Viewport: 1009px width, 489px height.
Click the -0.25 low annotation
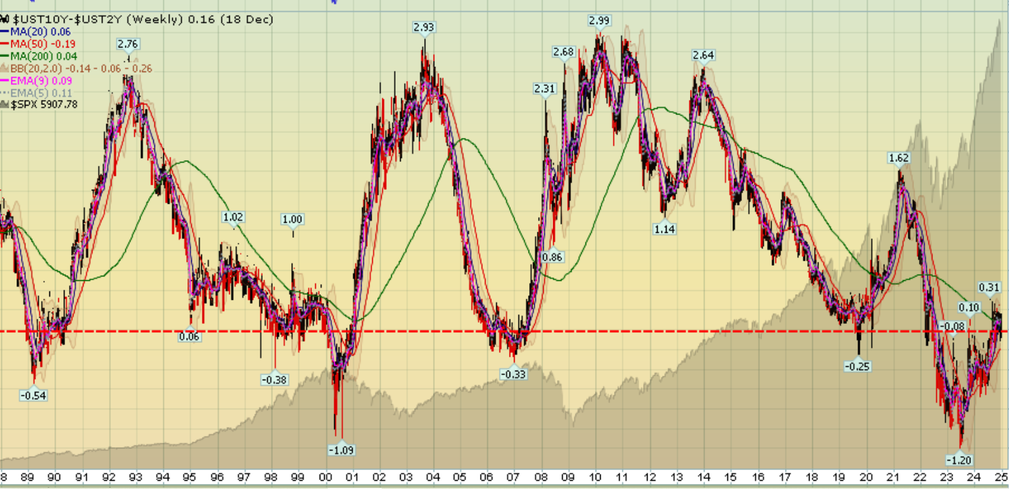click(857, 366)
